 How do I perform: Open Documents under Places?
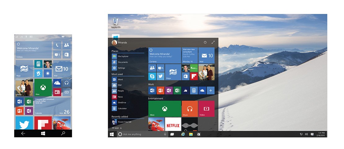click(128, 62)
